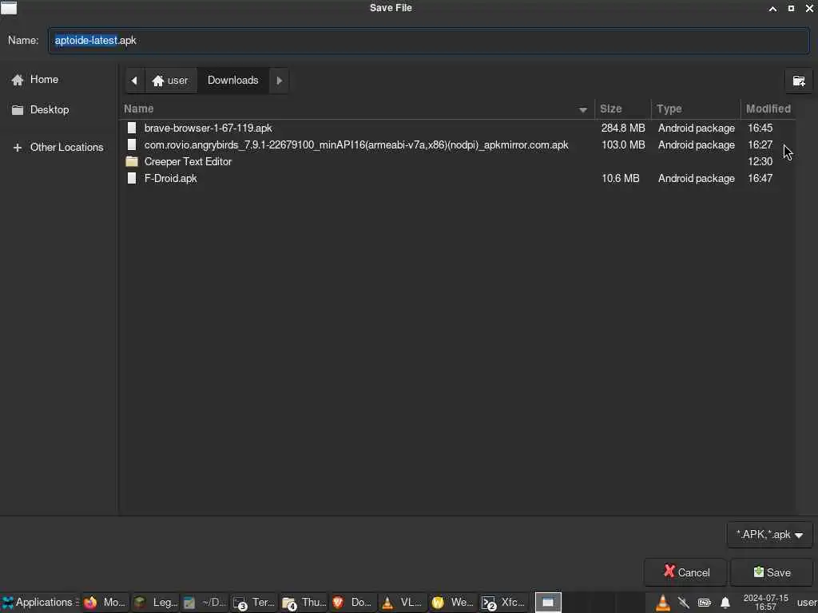Create a new folder using the folder icon
This screenshot has width=818, height=613.
[799, 81]
